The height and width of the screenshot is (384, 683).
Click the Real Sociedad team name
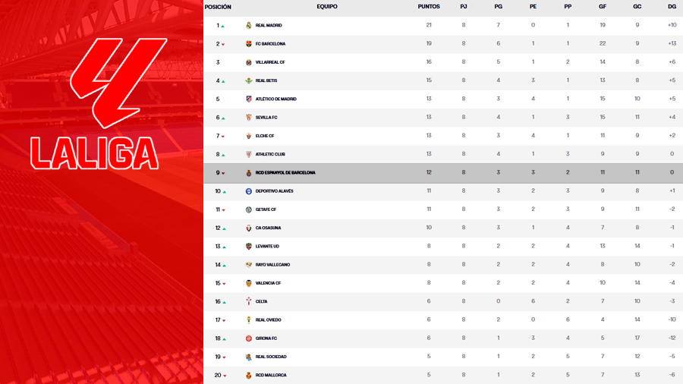pos(271,357)
